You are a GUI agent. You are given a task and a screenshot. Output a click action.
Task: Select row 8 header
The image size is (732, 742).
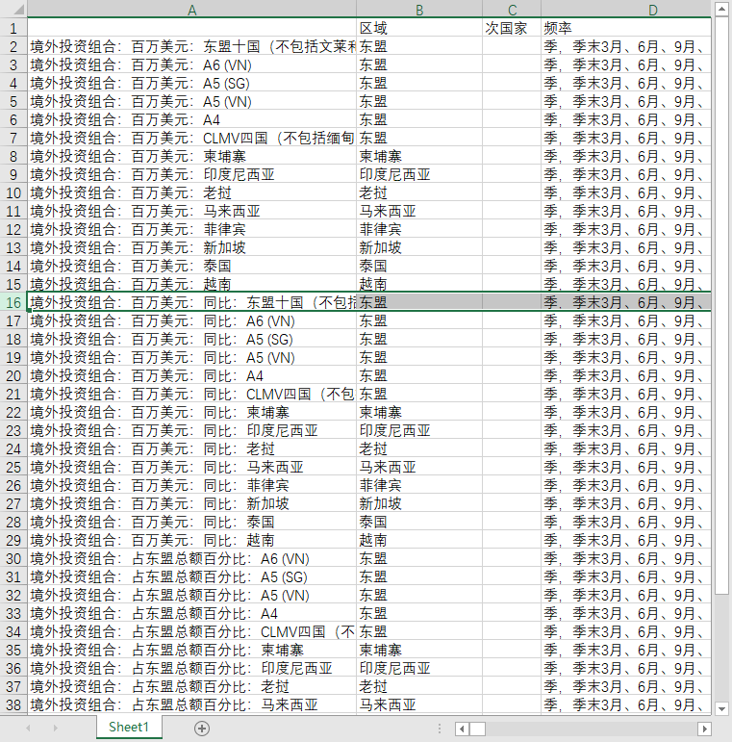pyautogui.click(x=13, y=156)
